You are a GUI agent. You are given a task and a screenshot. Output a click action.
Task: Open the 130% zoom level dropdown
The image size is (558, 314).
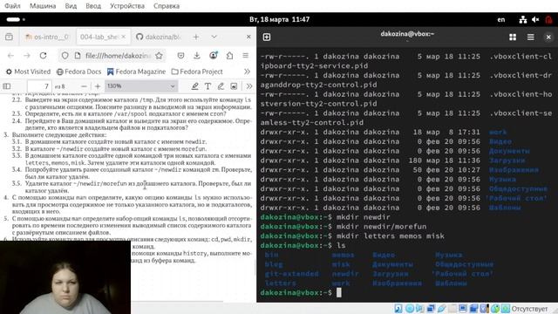click(141, 86)
